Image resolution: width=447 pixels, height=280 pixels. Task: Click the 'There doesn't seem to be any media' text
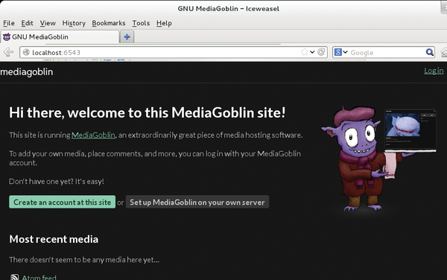(x=84, y=260)
